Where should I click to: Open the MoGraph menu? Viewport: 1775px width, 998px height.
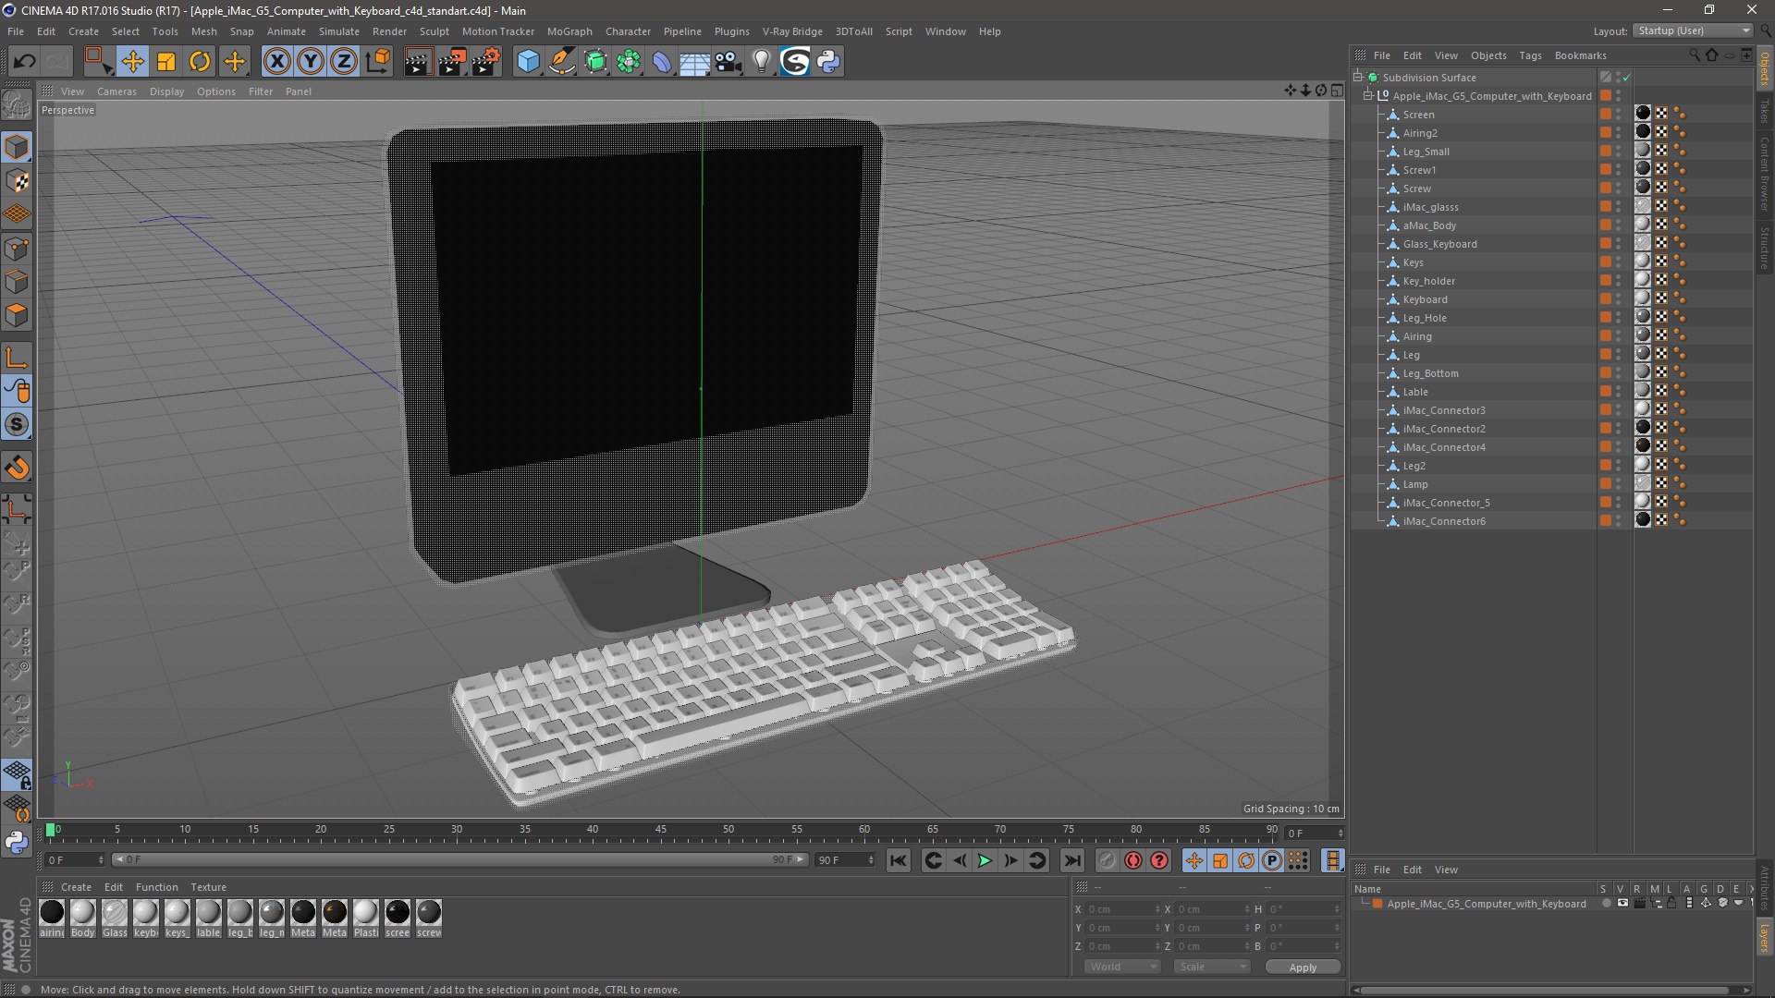pyautogui.click(x=569, y=31)
